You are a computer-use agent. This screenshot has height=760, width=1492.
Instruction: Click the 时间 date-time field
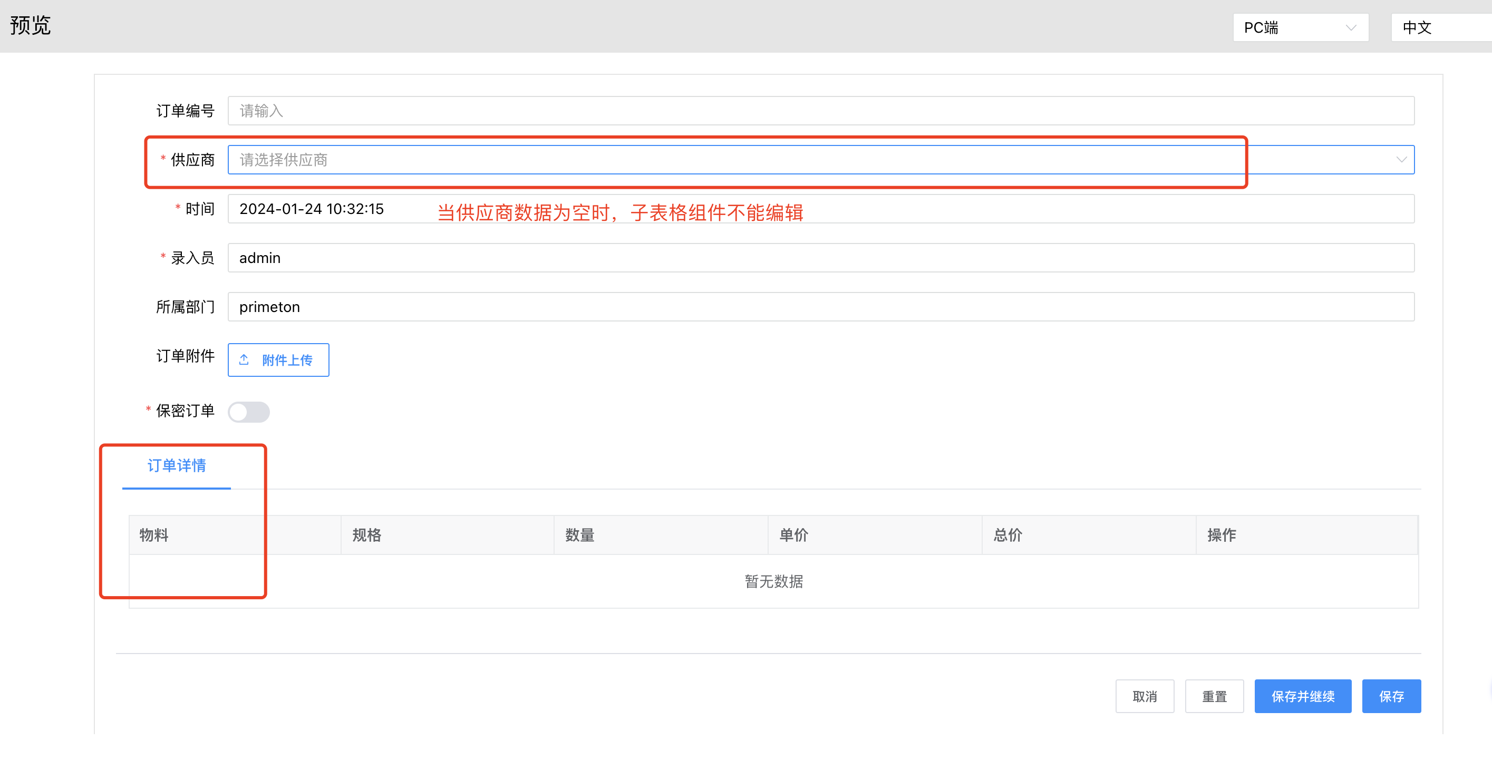pyautogui.click(x=324, y=209)
